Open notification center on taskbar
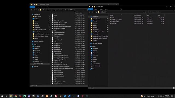This screenshot has width=175, height=98. [x=172, y=96]
